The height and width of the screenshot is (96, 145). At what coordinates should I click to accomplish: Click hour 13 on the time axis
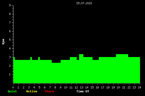pyautogui.click(x=81, y=87)
